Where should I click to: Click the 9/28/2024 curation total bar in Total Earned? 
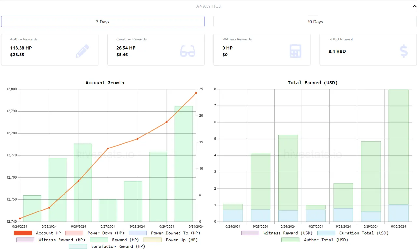(343, 215)
